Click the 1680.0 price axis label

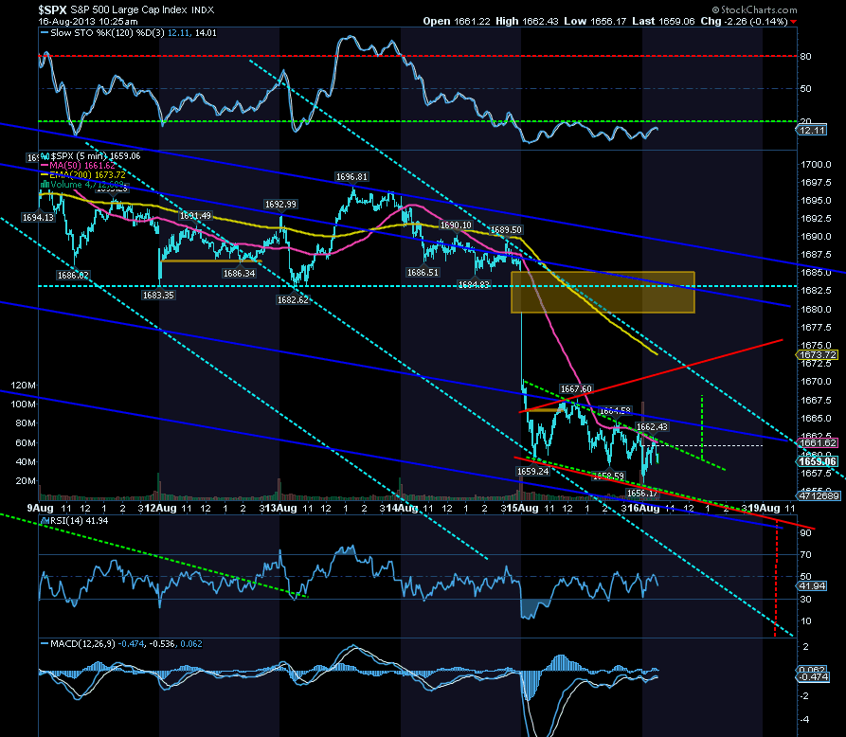point(816,309)
